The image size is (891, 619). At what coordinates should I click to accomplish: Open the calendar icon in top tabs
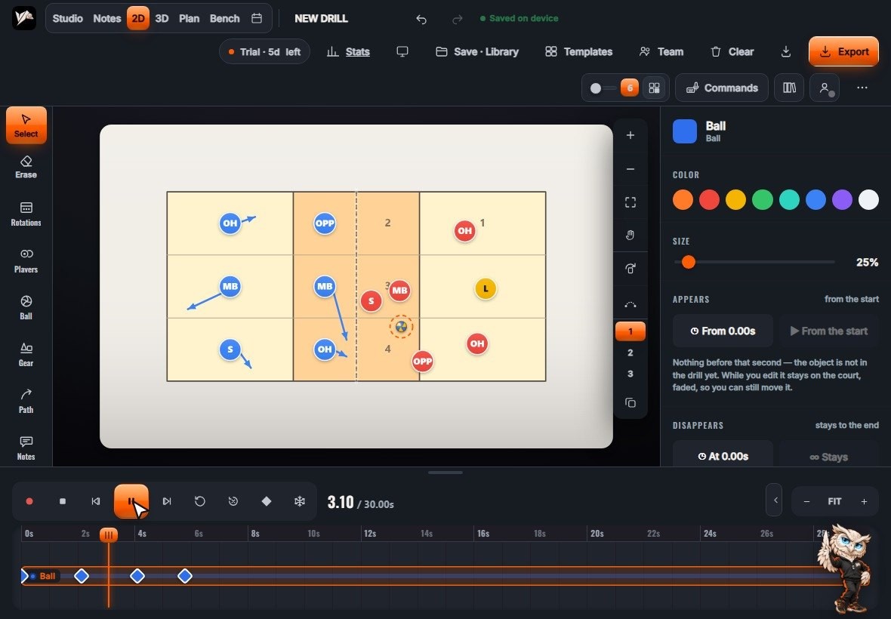pos(257,18)
